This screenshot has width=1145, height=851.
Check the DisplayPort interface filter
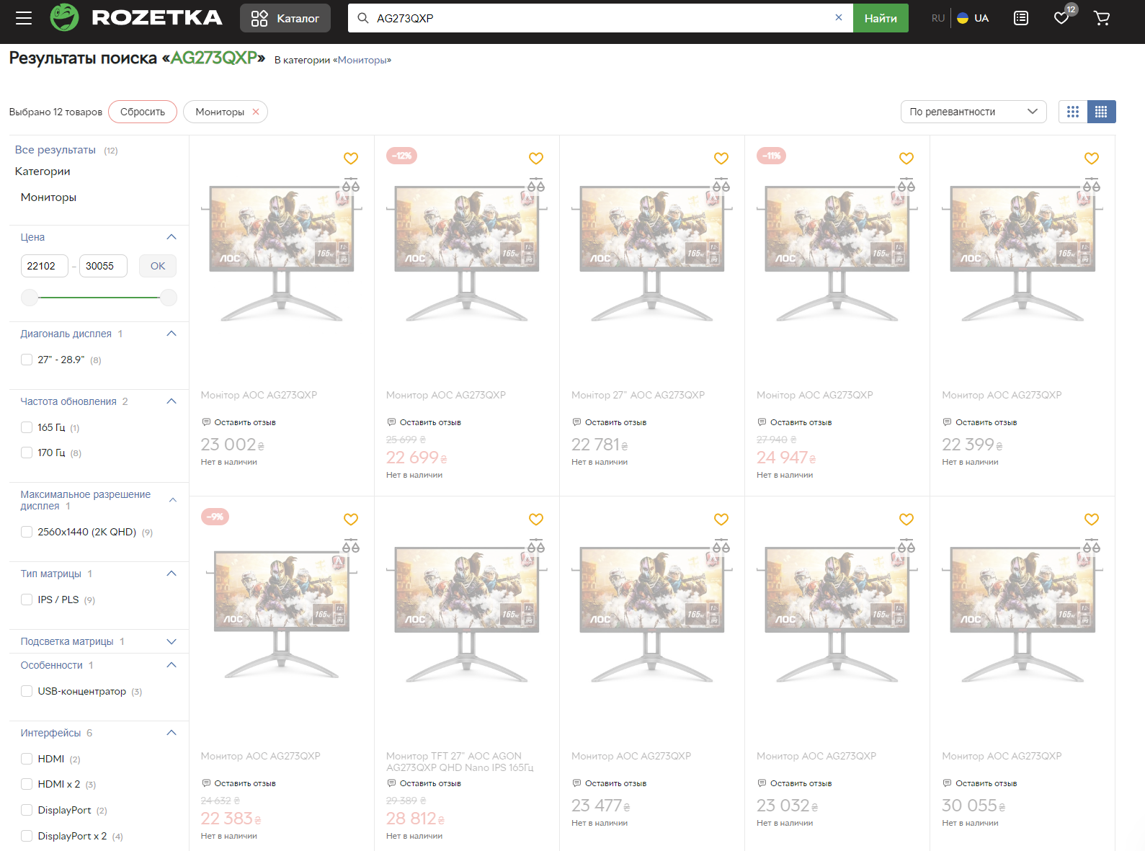click(27, 810)
